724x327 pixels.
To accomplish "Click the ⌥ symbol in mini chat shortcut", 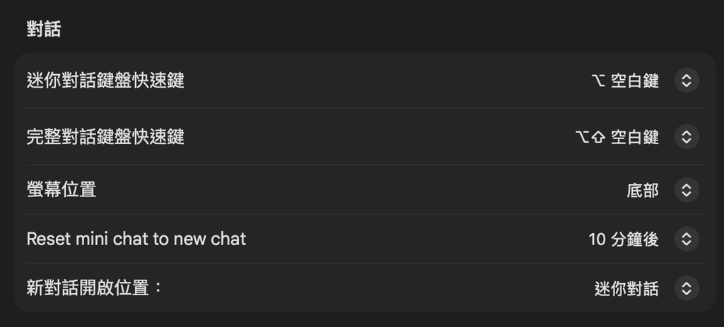I will click(597, 81).
